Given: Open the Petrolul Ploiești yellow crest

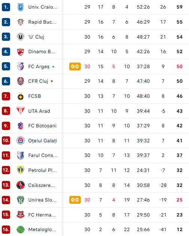Looking at the screenshot, I should (x=21, y=170).
